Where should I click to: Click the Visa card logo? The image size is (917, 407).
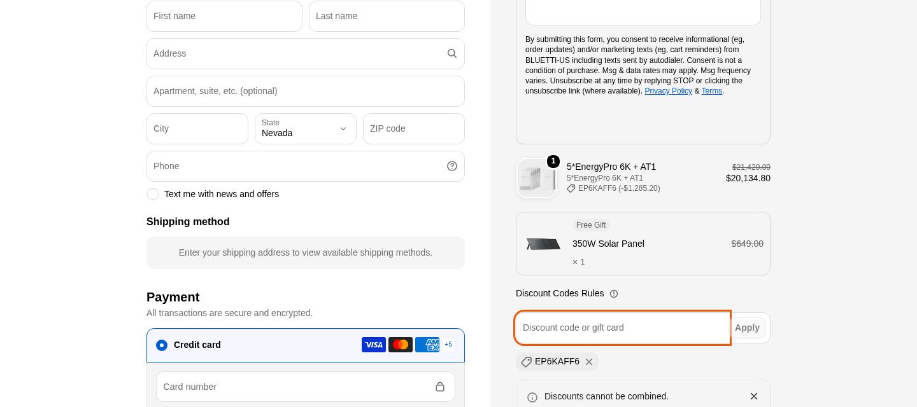coord(374,345)
